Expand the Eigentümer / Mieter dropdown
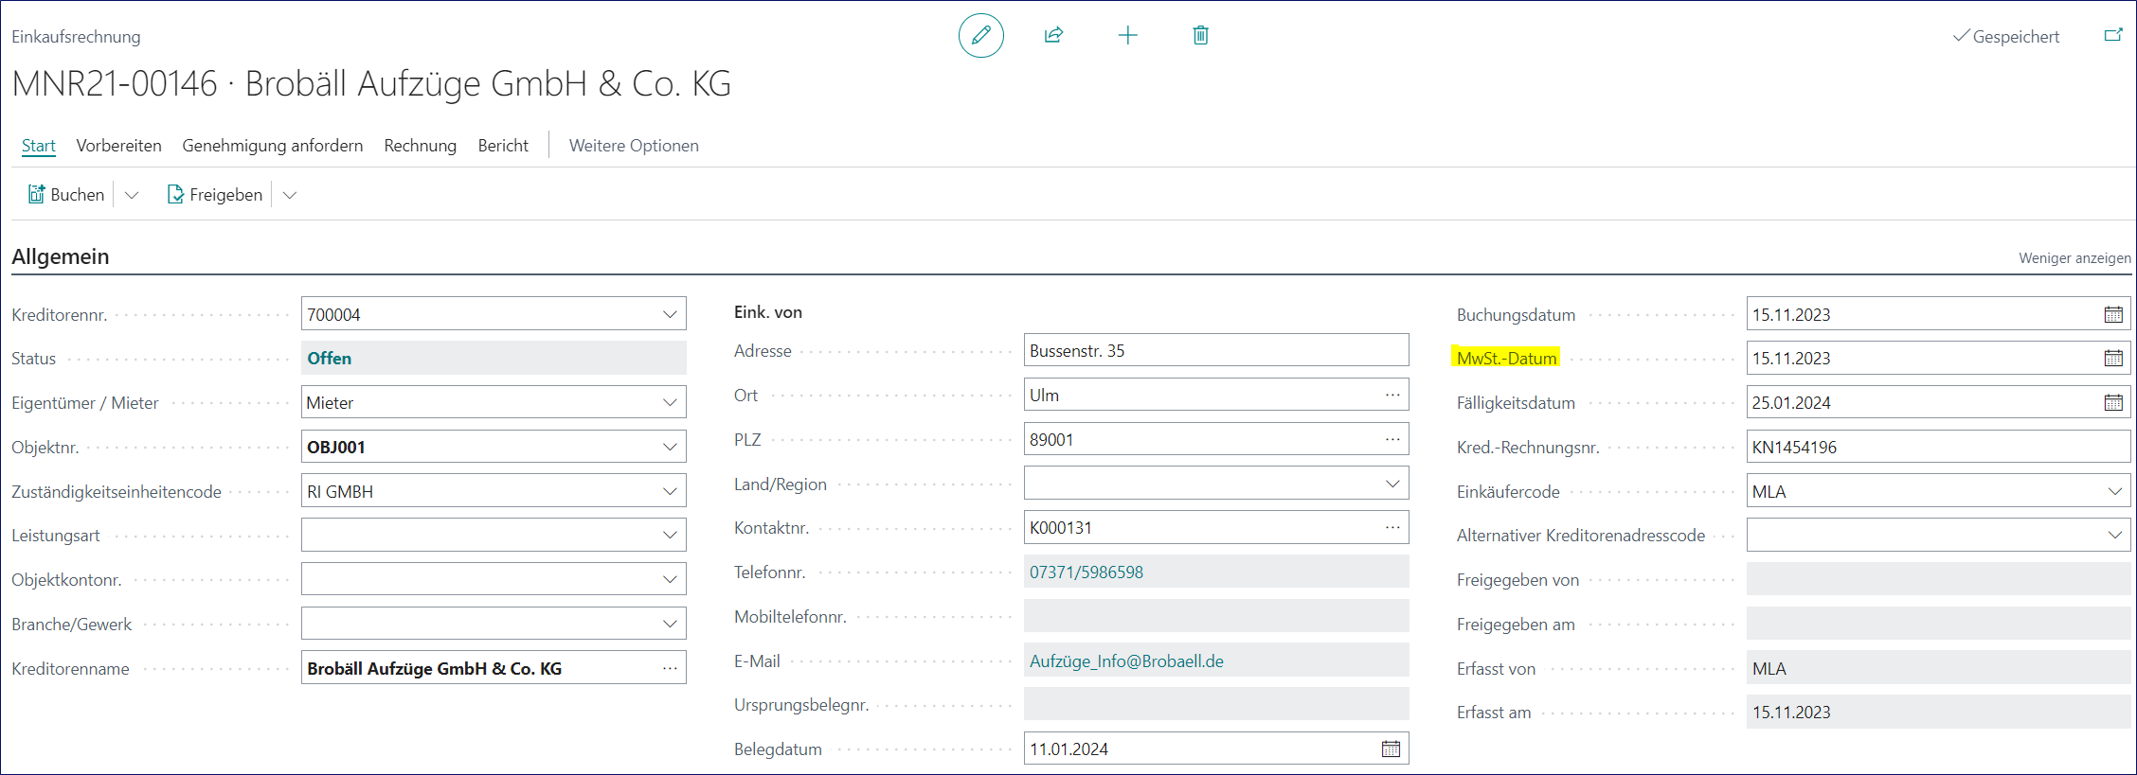 coord(670,403)
